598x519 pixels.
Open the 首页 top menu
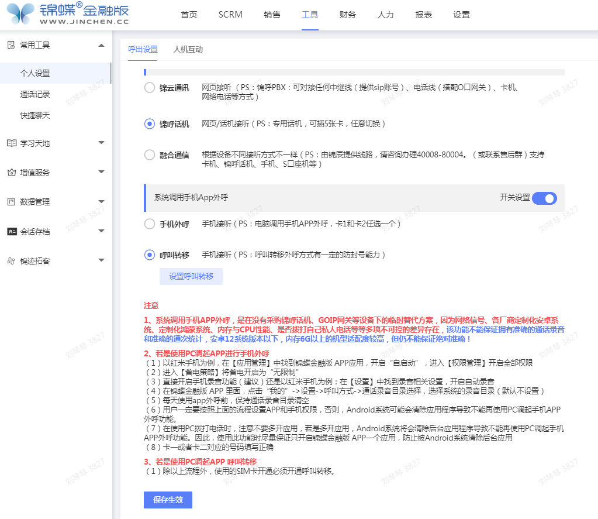tap(189, 15)
